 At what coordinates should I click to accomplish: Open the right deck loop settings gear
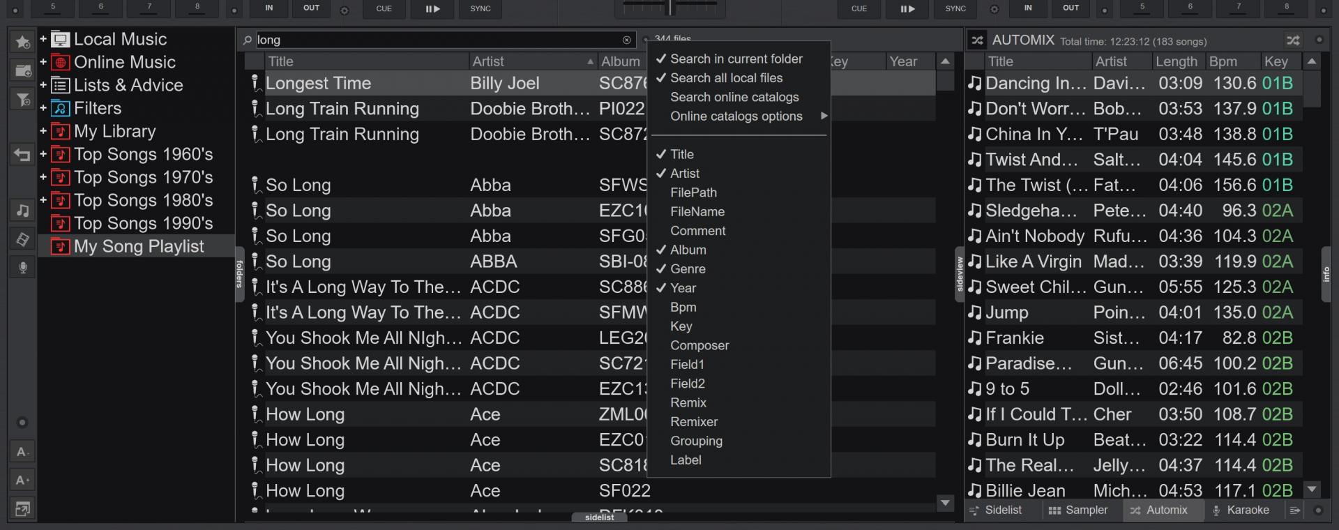pyautogui.click(x=994, y=10)
